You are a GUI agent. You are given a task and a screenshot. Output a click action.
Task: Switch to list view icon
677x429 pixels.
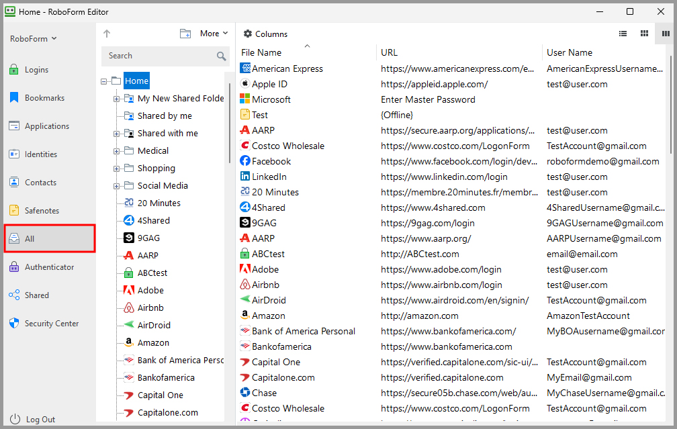[623, 34]
